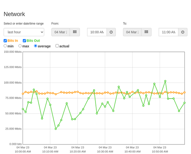Image resolution: width=191 pixels, height=154 pixels.
Task: Click the 10:50:00 AM x-axis label
Action: pyautogui.click(x=160, y=152)
